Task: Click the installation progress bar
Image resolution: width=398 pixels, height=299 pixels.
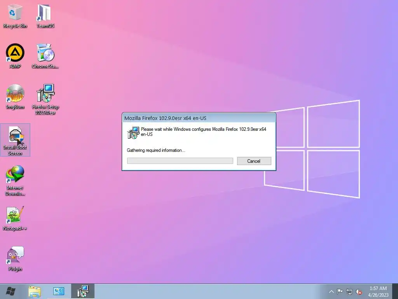Action: click(x=180, y=161)
